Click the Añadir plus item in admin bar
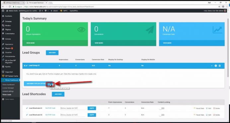 click(x=54, y=11)
